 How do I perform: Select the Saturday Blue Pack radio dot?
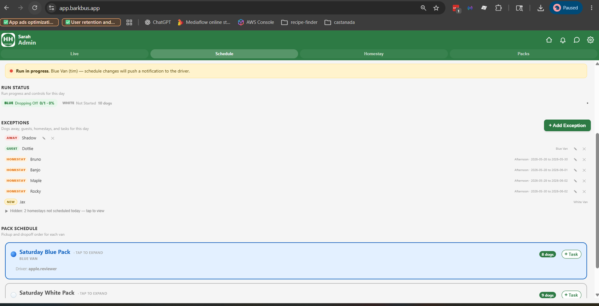click(x=13, y=254)
